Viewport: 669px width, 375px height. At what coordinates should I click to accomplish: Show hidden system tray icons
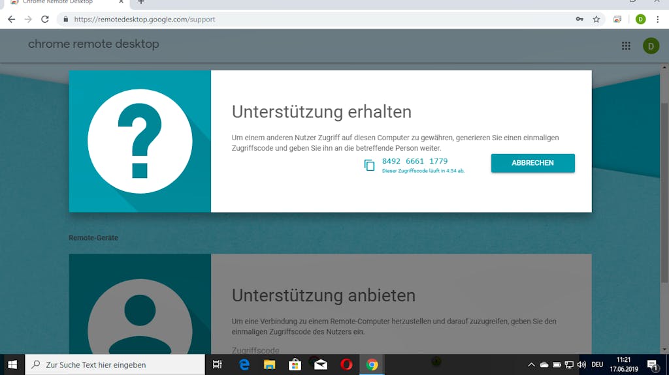click(x=531, y=365)
